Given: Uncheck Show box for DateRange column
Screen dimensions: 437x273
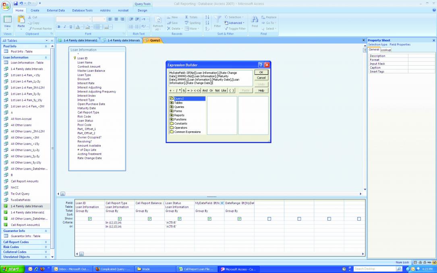Looking at the screenshot, I should click(x=239, y=219).
